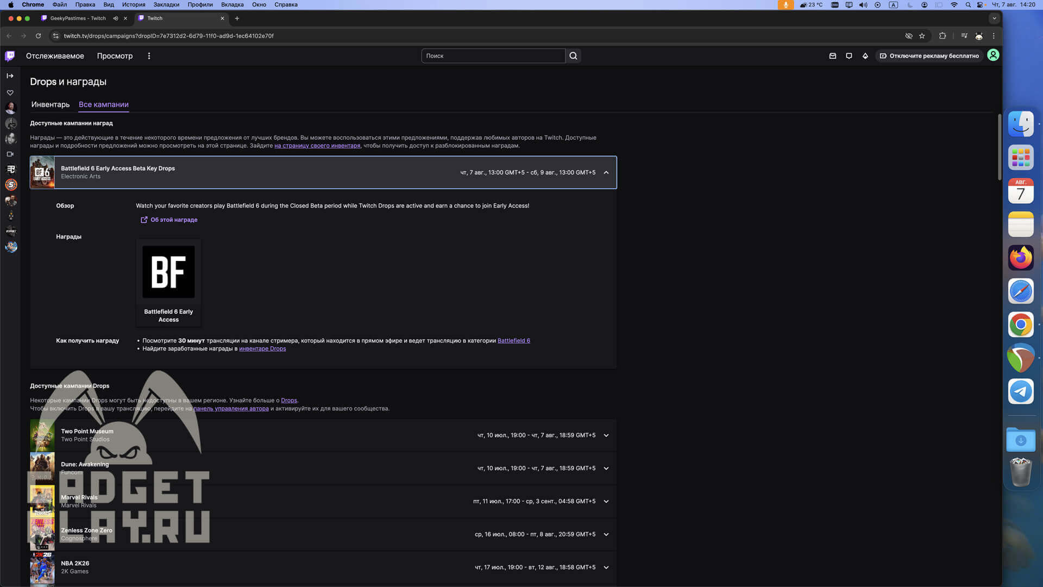
Task: Open the more options menu next to Просмотр
Action: coord(149,55)
